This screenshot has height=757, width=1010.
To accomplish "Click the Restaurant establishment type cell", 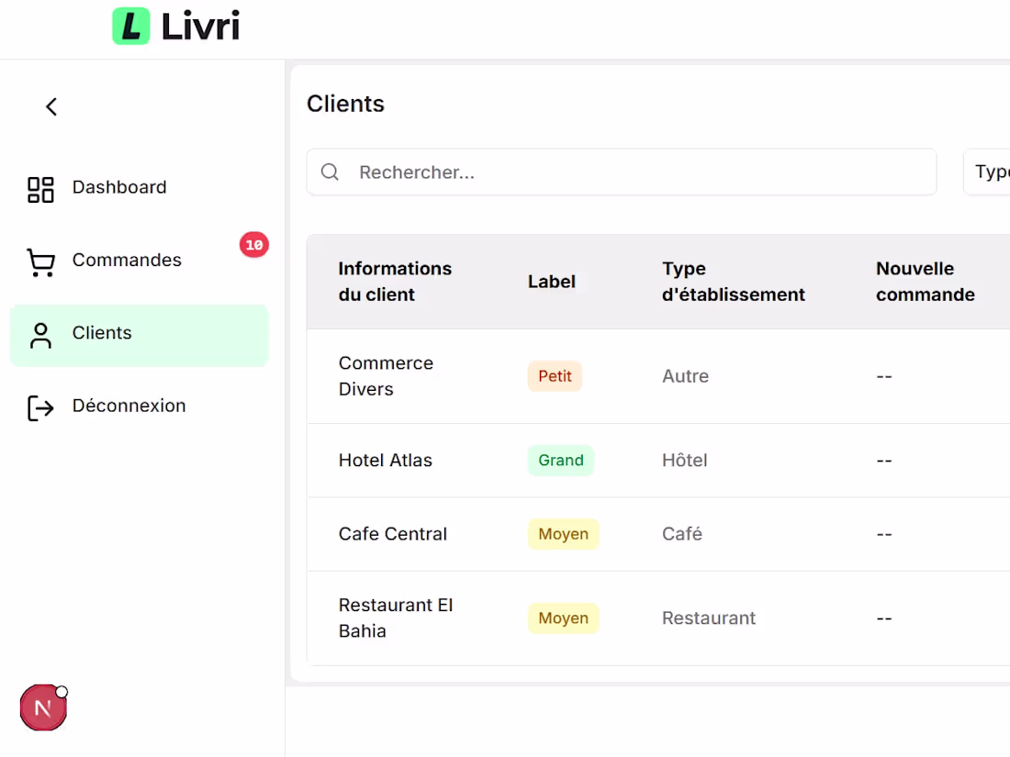I will [x=709, y=618].
